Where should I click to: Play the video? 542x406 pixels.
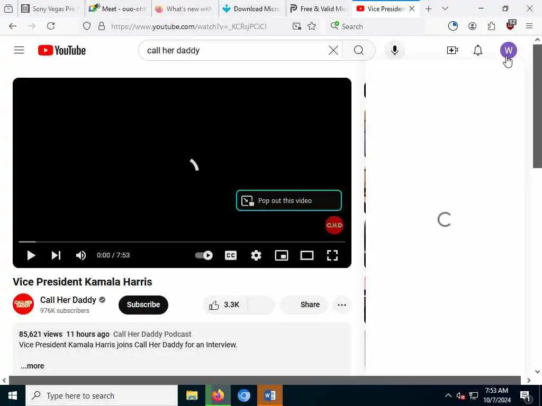(31, 255)
